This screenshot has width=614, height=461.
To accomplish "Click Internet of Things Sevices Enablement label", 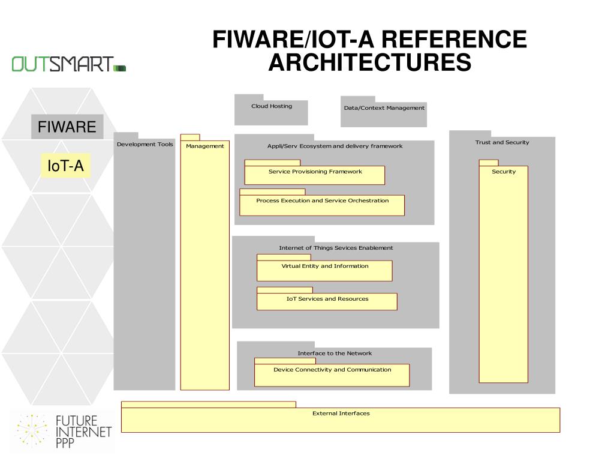I will (336, 248).
